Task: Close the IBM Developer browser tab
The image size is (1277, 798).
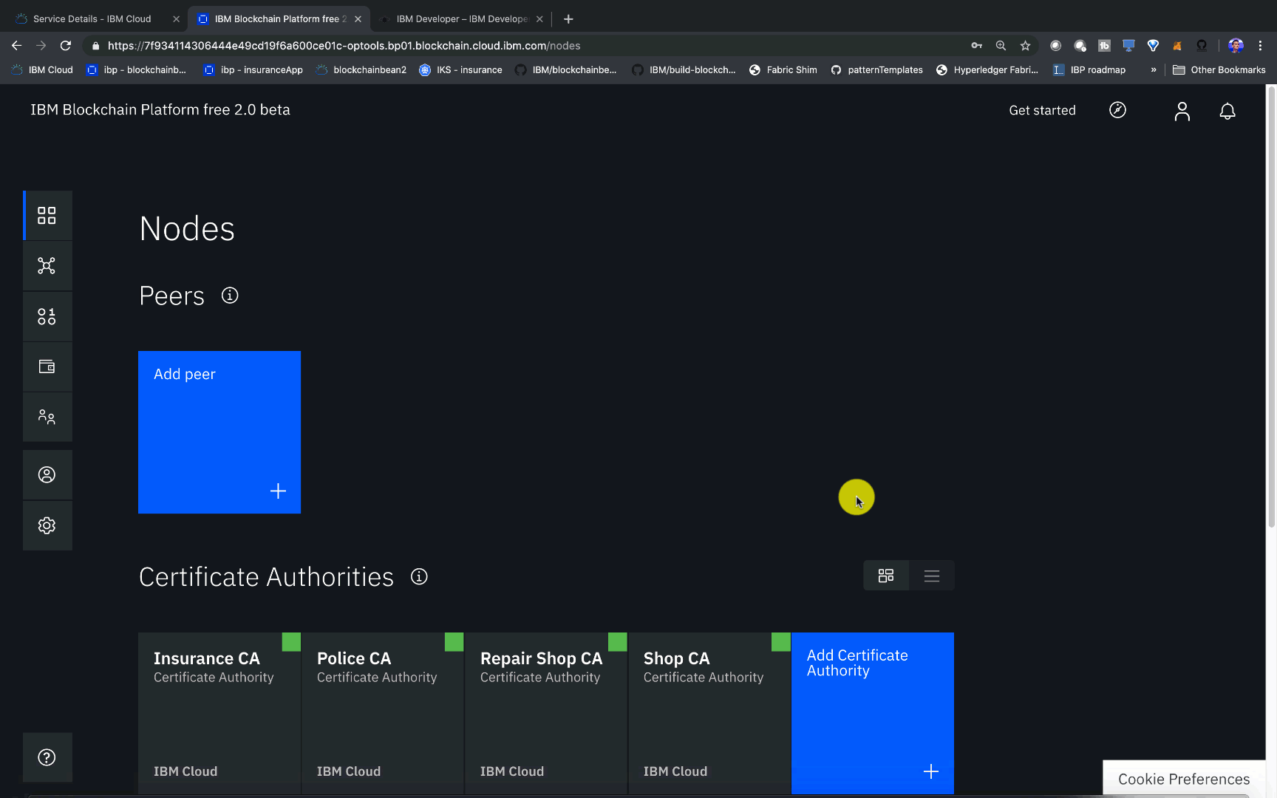Action: [x=539, y=19]
